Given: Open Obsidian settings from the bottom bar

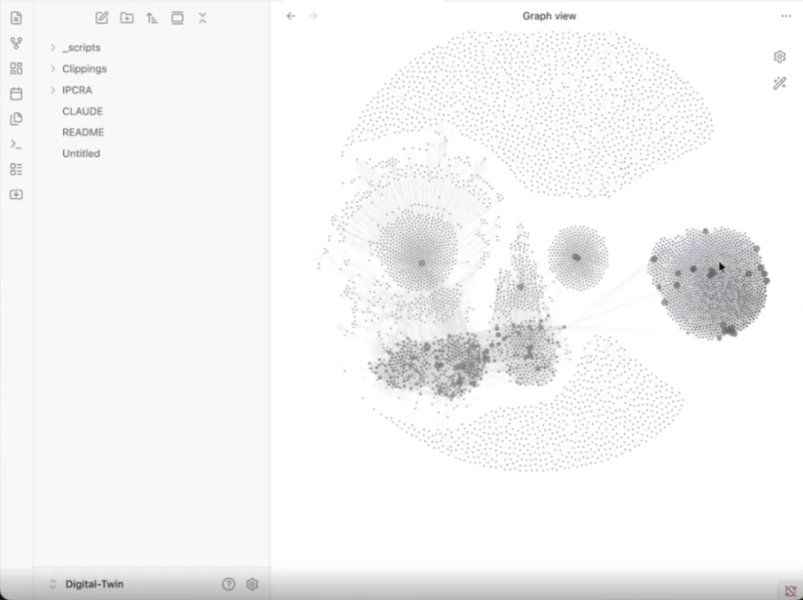Looking at the screenshot, I should click(252, 584).
